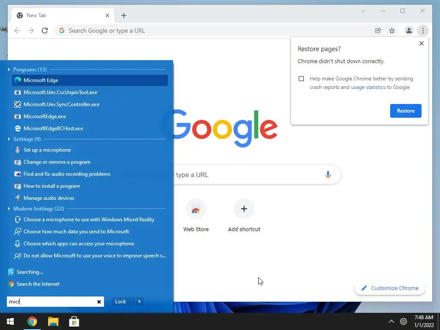Open the Web Store shortcut
This screenshot has height=330, width=440.
click(x=196, y=216)
